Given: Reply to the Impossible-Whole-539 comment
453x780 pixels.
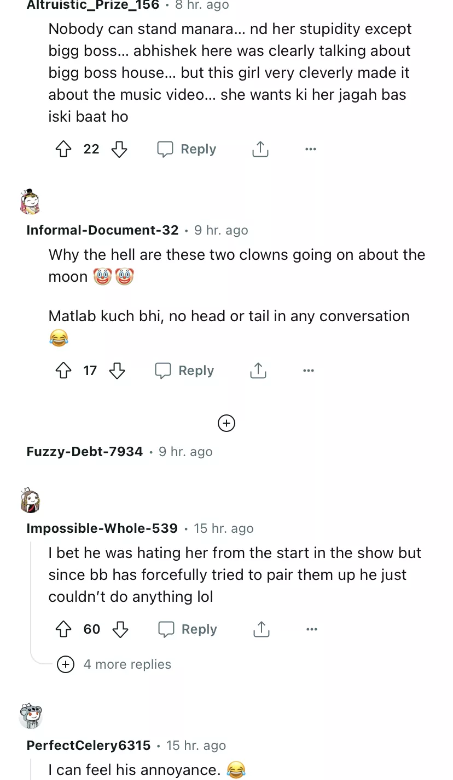Looking at the screenshot, I should [x=188, y=629].
